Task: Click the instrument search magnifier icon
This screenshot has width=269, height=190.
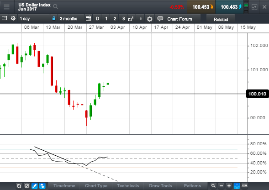Action: pos(56,7)
